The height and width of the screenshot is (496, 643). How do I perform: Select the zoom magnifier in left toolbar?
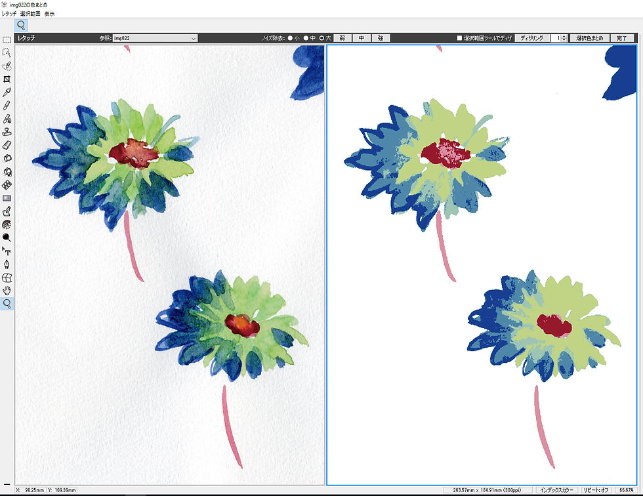pos(7,304)
